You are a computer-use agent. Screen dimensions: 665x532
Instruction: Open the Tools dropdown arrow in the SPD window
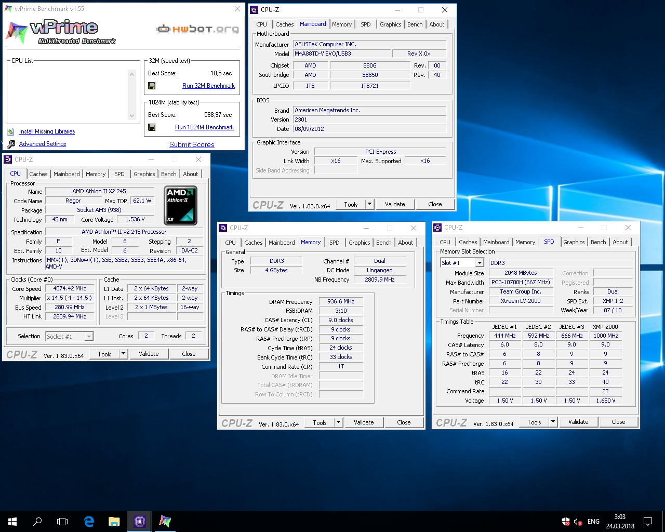tap(553, 422)
